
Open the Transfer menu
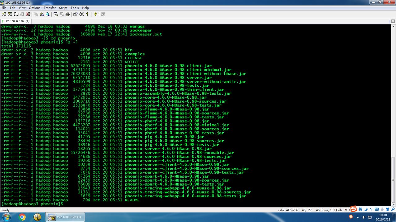50,8
